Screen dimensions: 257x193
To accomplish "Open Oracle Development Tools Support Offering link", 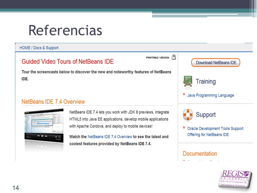I will point(215,131).
